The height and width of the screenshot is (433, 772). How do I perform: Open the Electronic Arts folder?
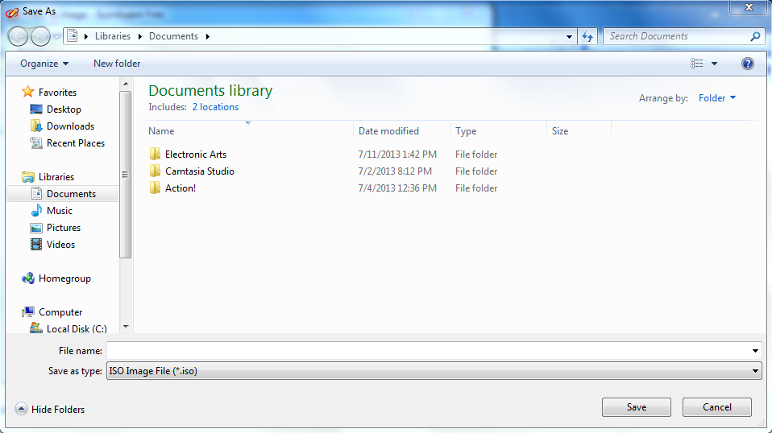click(x=196, y=155)
